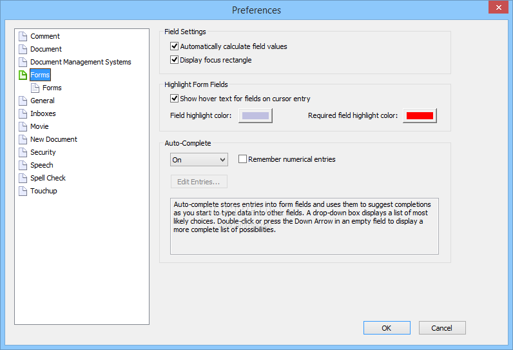Toggle Show hover text for fields checkbox

175,98
